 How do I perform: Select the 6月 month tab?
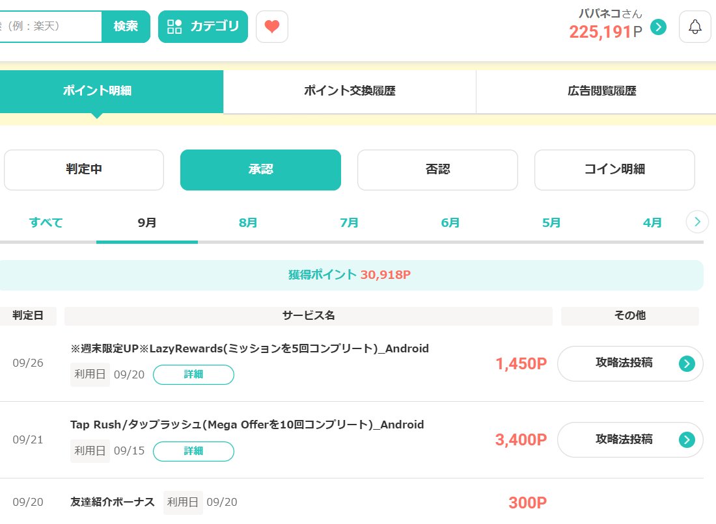click(450, 222)
